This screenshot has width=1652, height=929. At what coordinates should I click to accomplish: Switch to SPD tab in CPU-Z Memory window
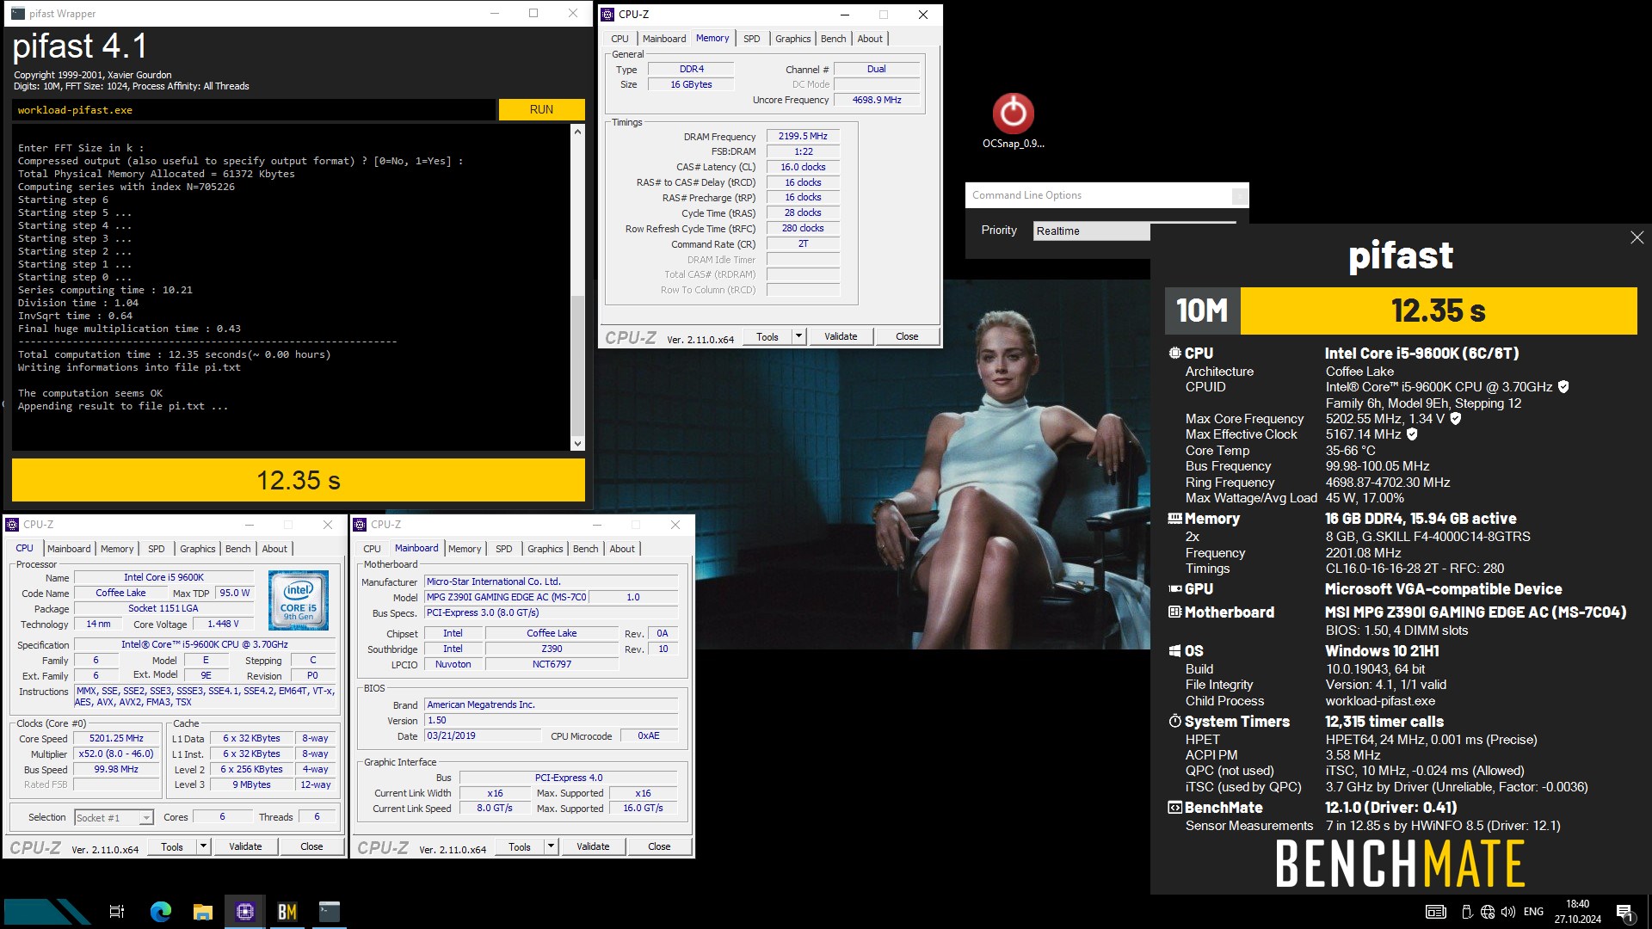point(751,39)
